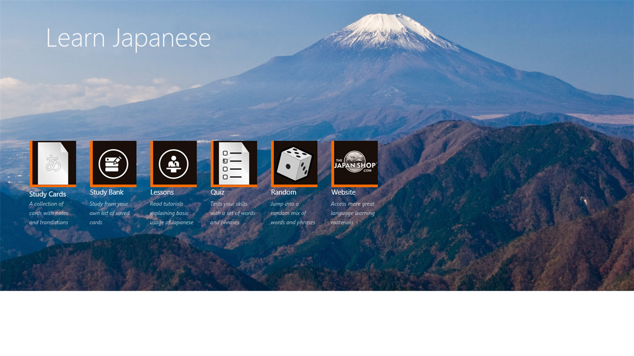Click the "Study Cards" label

(47, 194)
